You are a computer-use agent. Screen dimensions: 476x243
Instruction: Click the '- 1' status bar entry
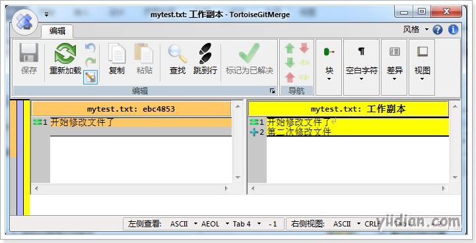click(273, 224)
